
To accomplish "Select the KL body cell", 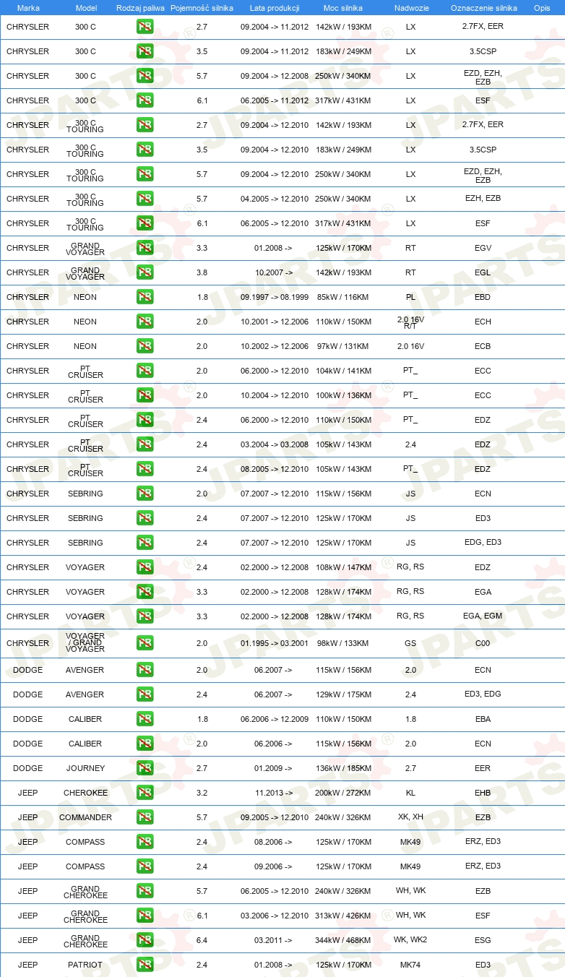I will pos(411,793).
